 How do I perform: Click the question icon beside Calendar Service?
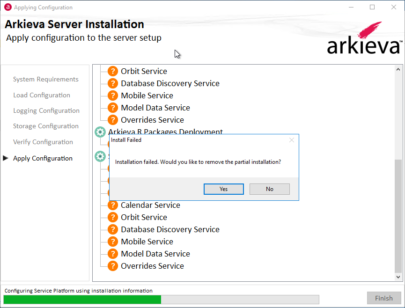(x=113, y=205)
